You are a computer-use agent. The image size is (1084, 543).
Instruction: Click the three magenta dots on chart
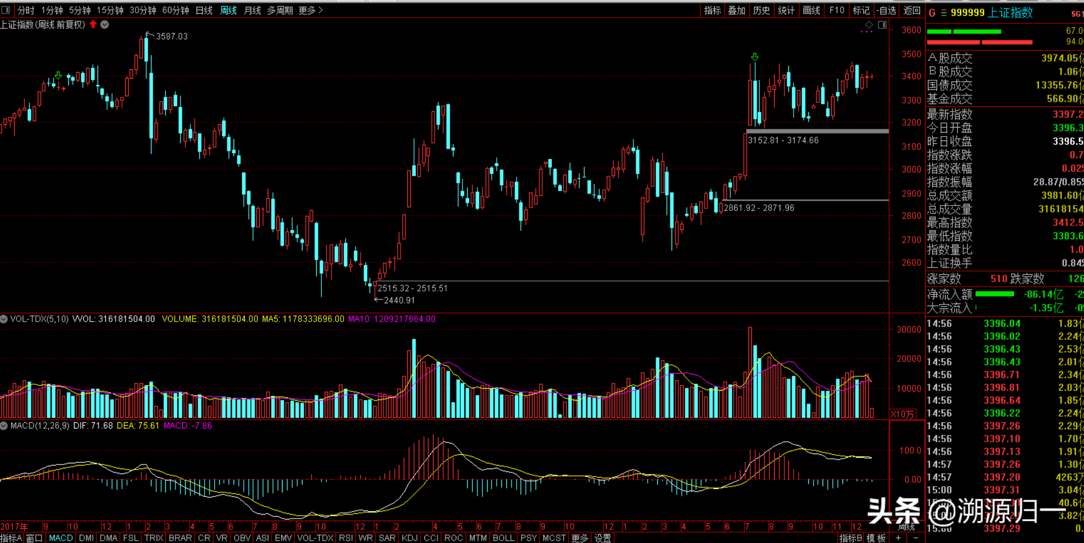866,32
